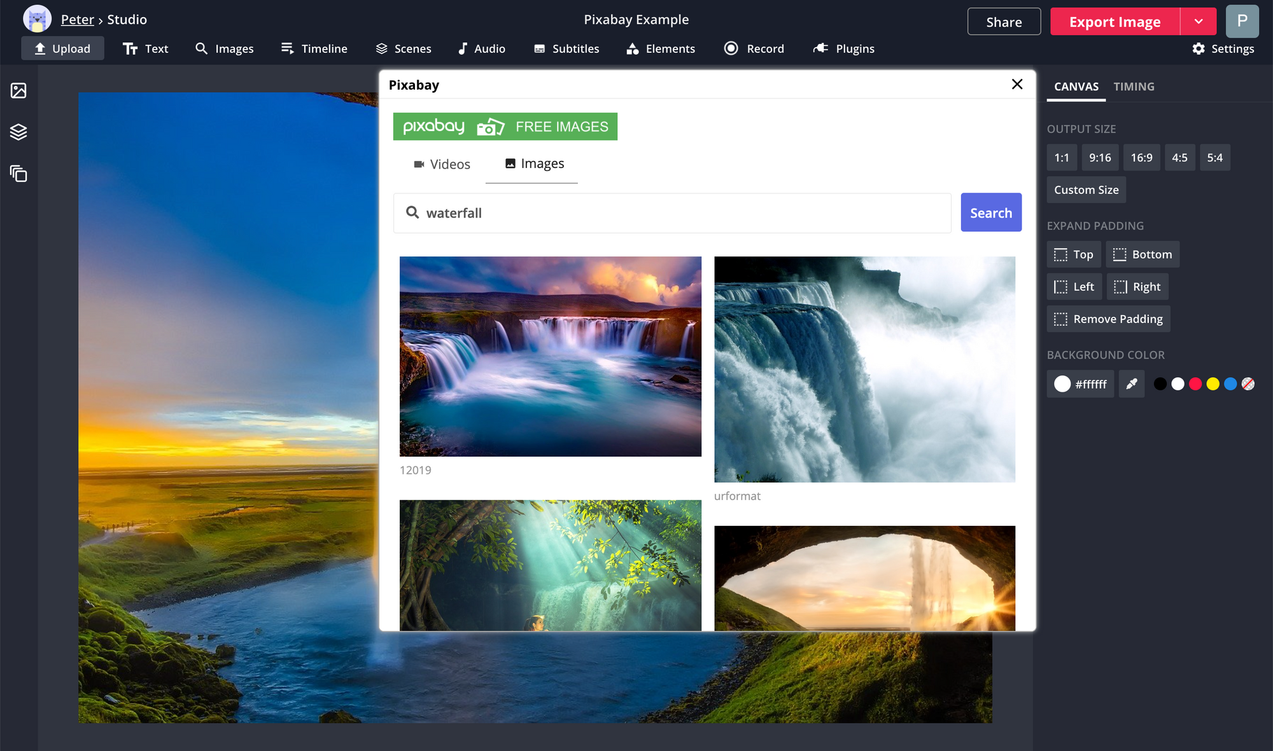Screen dimensions: 1273x751
Task: Switch to the Videos tab in Pixabay
Action: (x=442, y=164)
